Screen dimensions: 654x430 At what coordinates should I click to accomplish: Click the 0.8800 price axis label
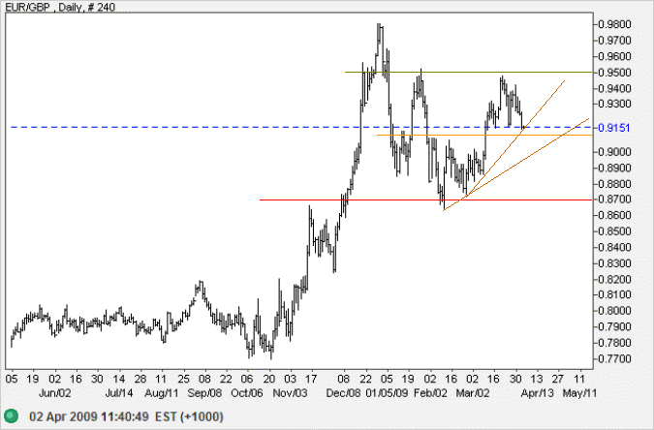coord(614,183)
